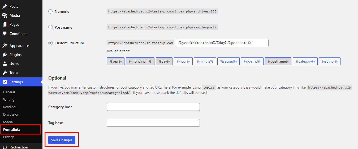Viewport: 358px width, 149px height.
Task: Click the sample-post example URL
Action: coord(162,27)
